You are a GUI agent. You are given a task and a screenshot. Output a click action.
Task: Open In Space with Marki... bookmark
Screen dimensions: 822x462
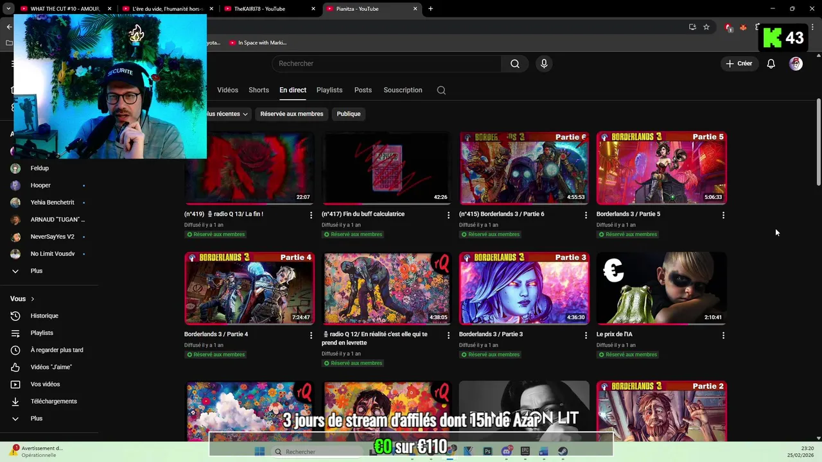pos(258,43)
